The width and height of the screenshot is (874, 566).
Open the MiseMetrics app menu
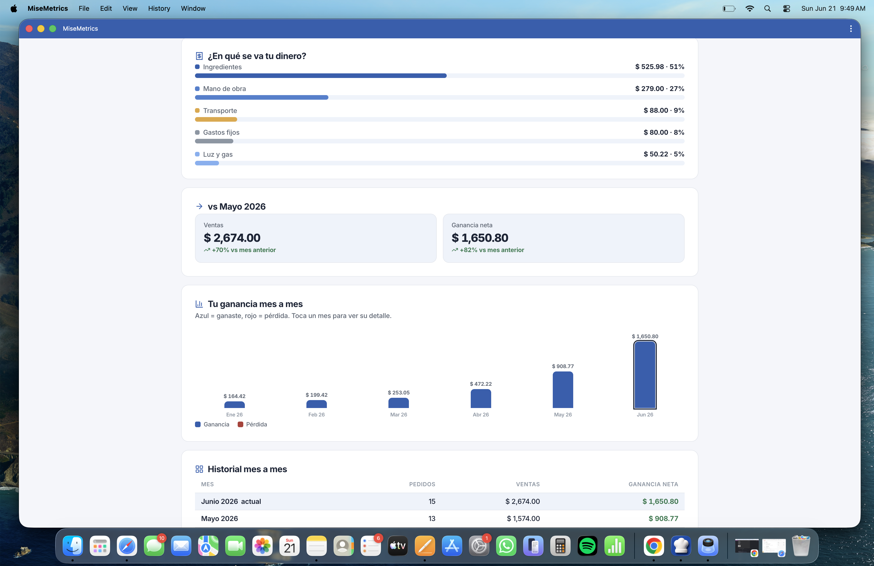tap(48, 8)
